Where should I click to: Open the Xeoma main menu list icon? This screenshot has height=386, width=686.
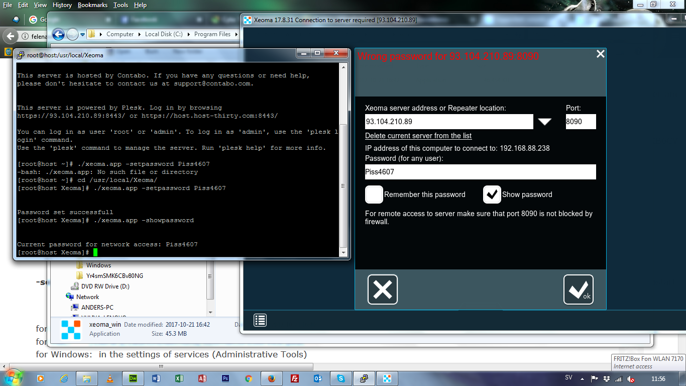tap(260, 320)
